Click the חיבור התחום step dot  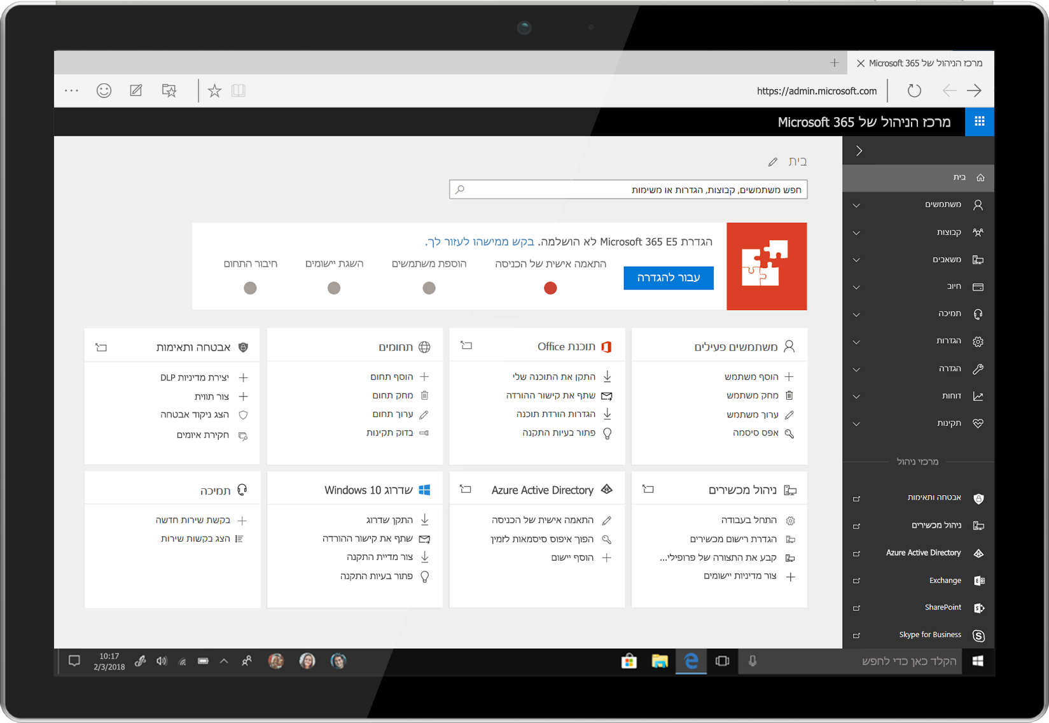[250, 288]
